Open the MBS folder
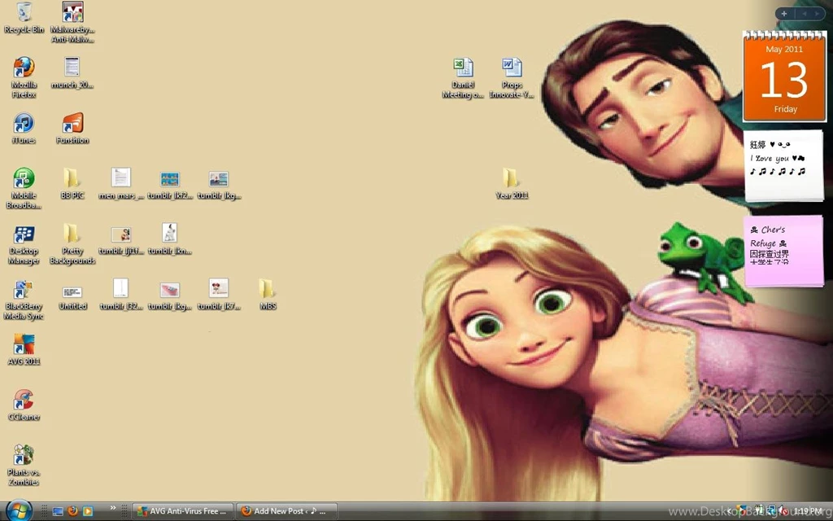Screen dimensions: 833x521 268,294
